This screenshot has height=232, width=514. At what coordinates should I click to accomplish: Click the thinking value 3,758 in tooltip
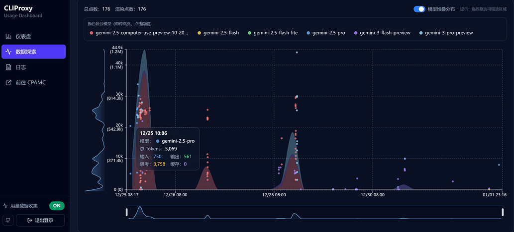click(x=159, y=164)
